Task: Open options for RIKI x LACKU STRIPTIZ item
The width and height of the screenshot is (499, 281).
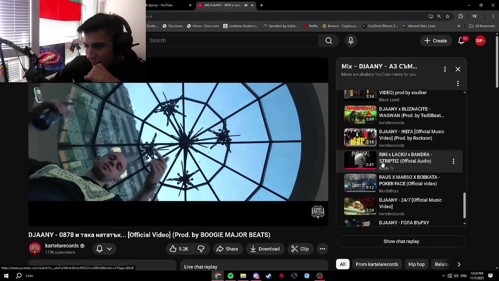Action: click(453, 161)
